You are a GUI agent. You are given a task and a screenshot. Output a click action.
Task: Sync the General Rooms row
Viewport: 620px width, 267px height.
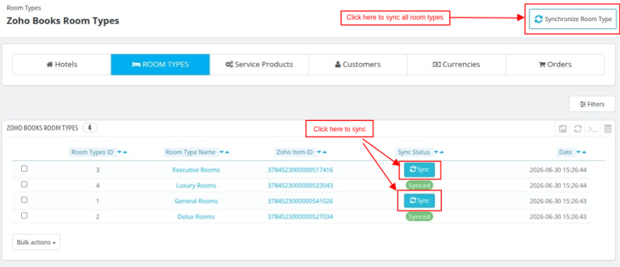coord(419,201)
